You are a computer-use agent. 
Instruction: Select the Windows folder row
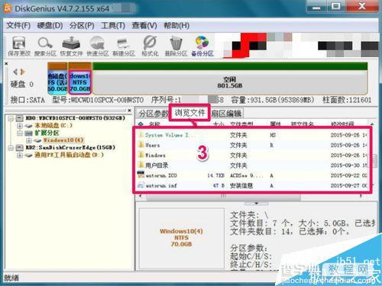pos(252,156)
